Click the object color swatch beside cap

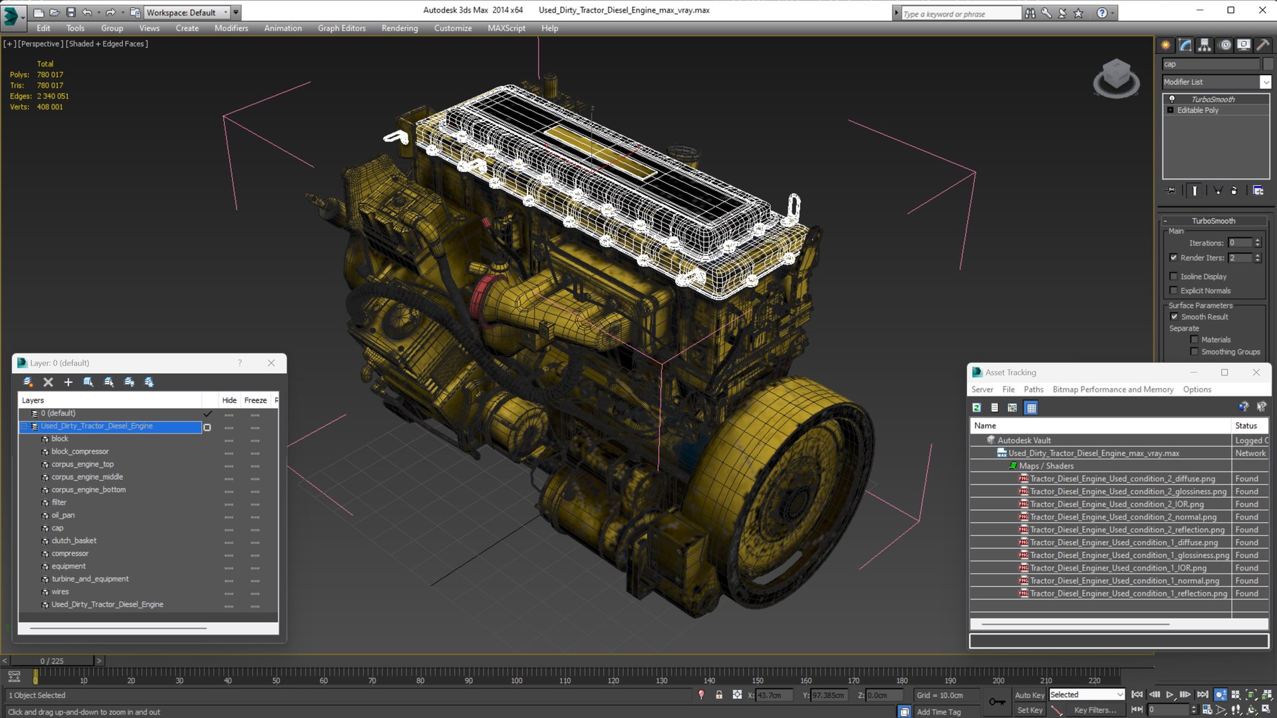(1268, 64)
